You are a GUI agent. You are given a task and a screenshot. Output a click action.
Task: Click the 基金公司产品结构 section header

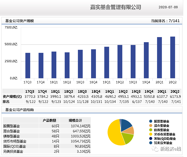tap(20, 109)
